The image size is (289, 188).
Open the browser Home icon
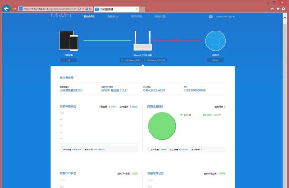pos(272,9)
